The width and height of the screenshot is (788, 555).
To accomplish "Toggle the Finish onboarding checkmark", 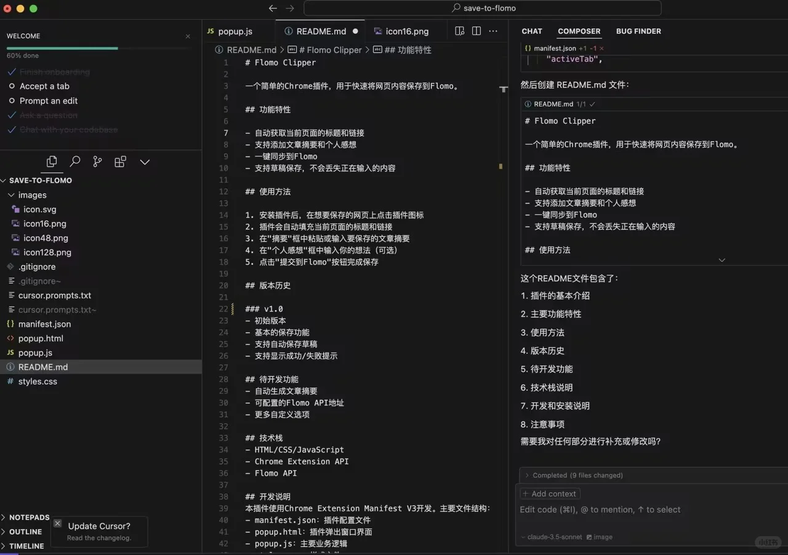I will click(x=10, y=72).
